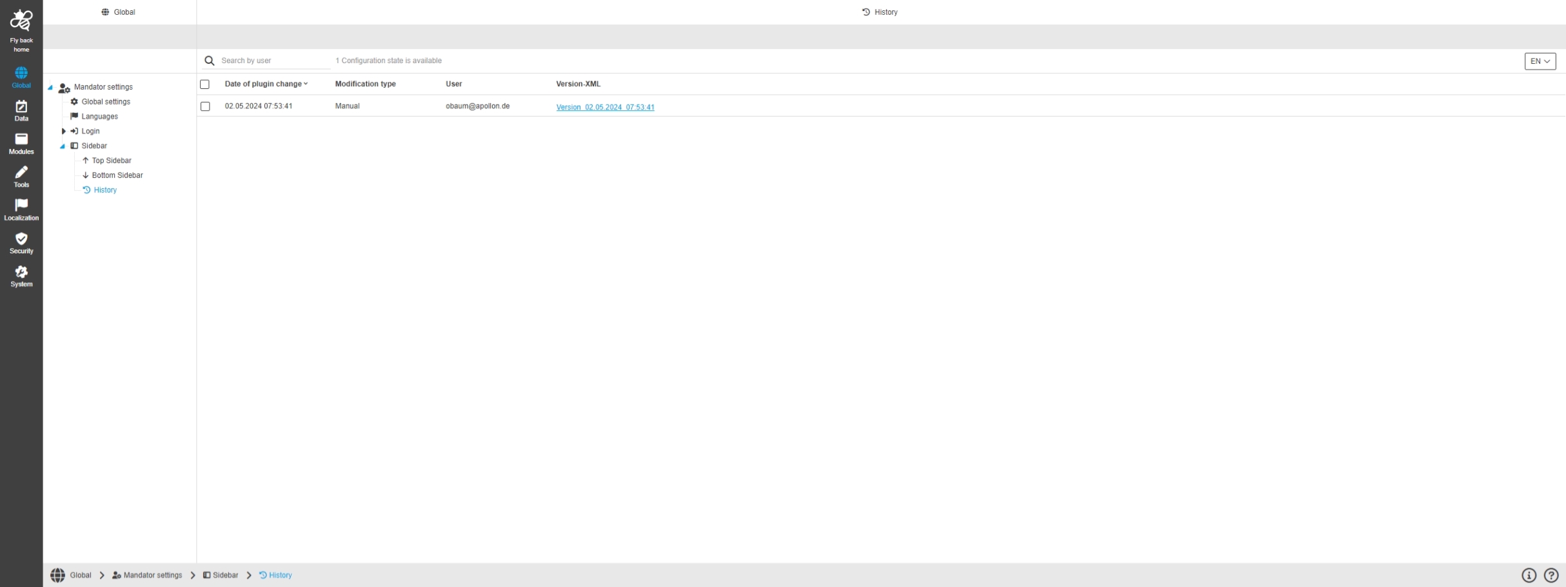Click the info icon in the bottom bar
1566x587 pixels.
pos(1529,575)
